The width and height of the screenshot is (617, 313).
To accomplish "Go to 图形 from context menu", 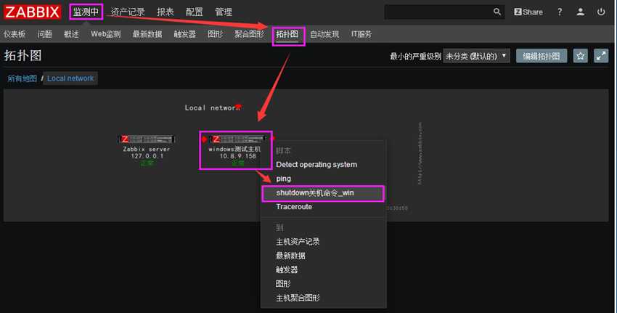I will point(283,284).
